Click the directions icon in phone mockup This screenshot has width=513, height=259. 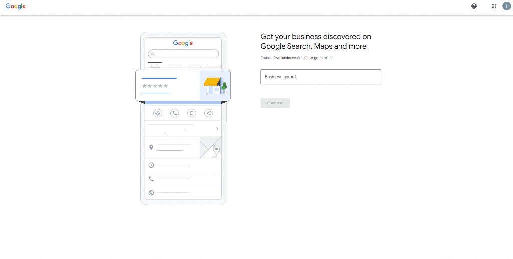pos(158,113)
